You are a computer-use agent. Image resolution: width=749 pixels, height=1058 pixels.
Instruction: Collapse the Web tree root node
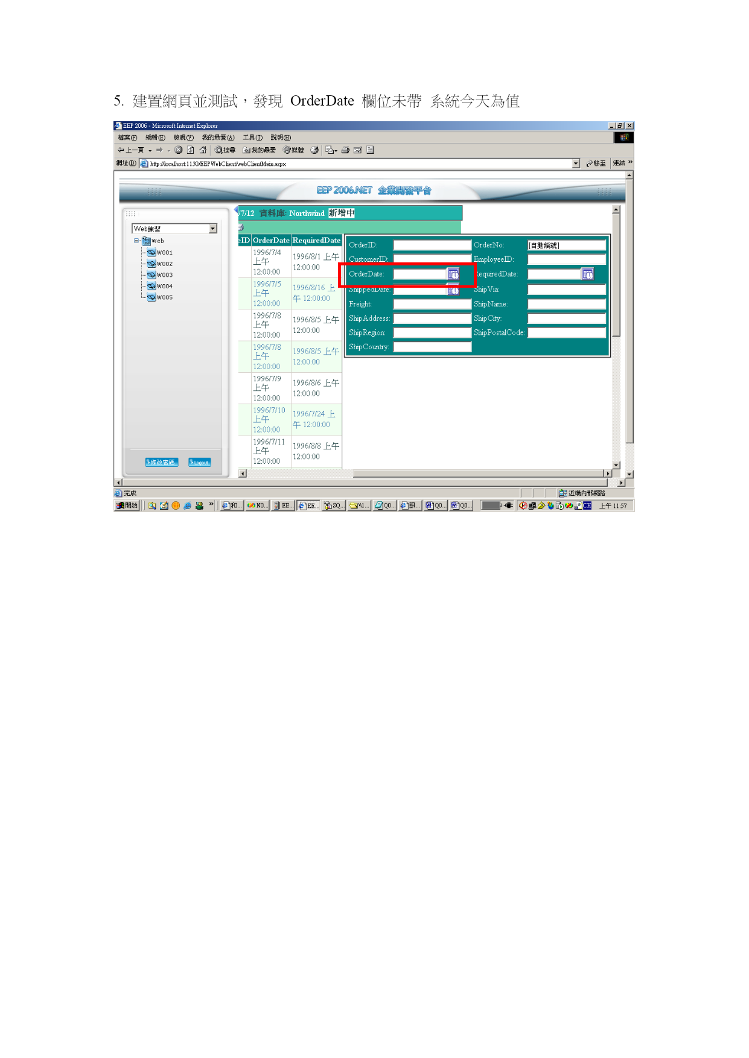(x=136, y=241)
